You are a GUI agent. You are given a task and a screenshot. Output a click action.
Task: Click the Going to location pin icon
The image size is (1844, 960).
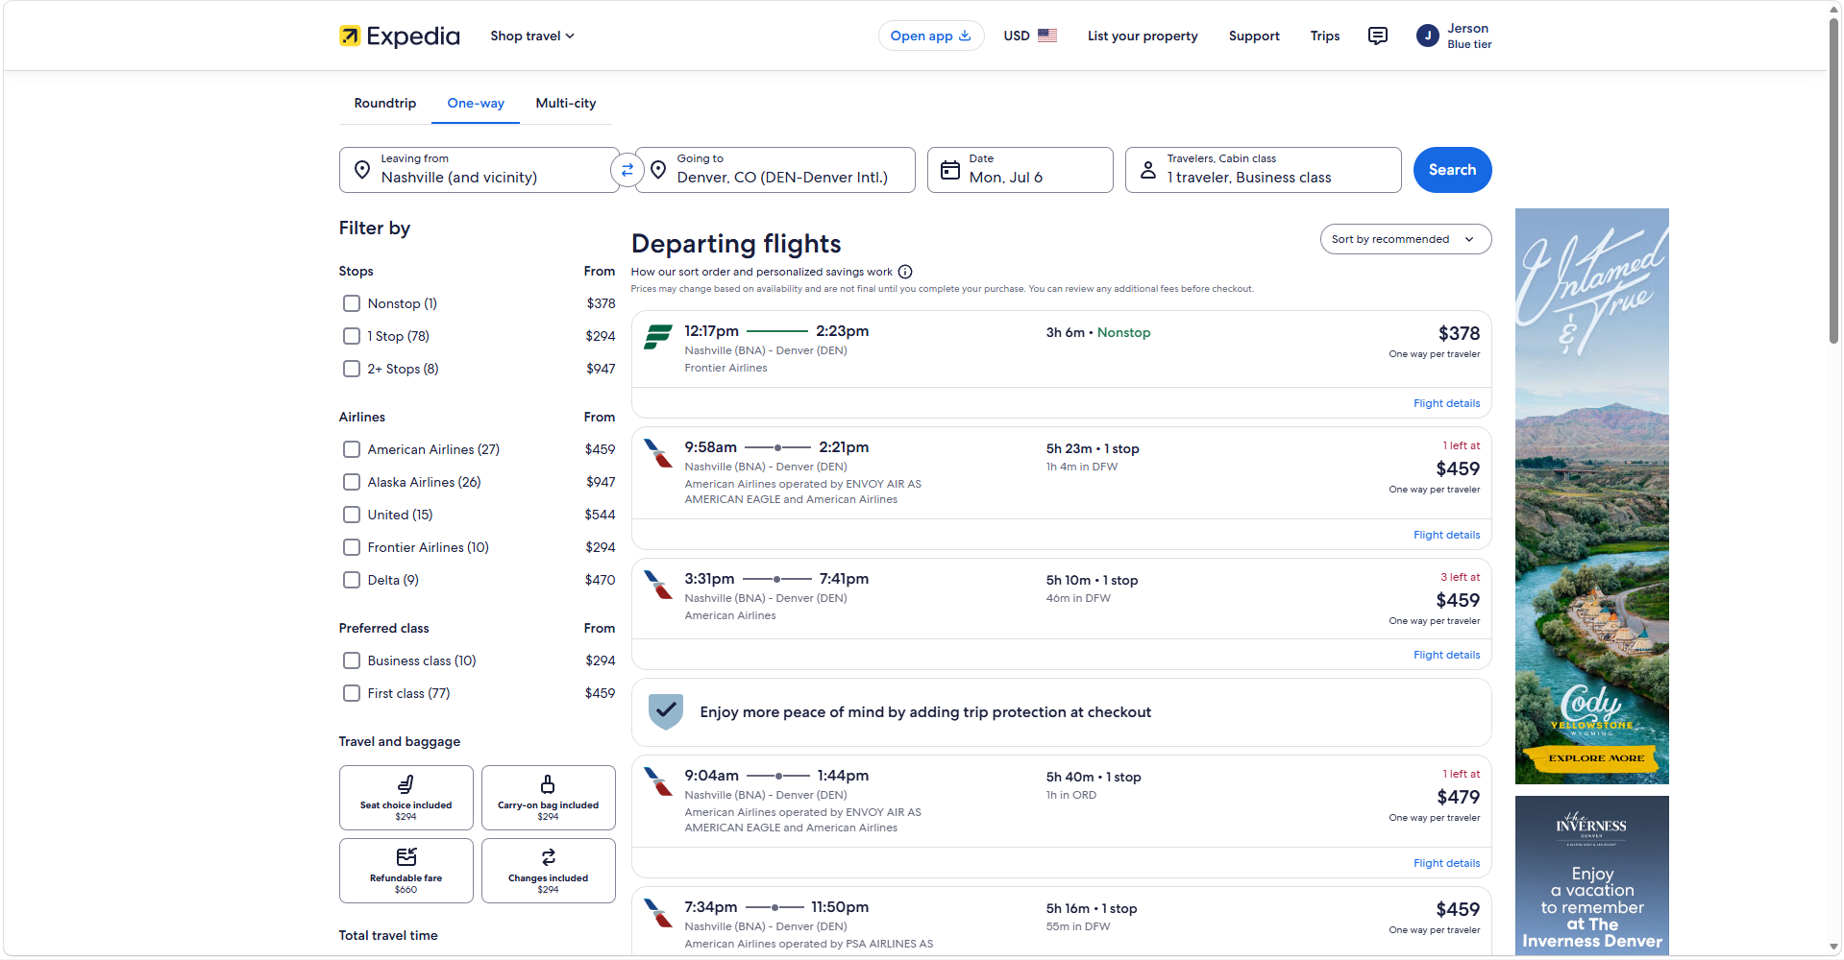pos(658,170)
